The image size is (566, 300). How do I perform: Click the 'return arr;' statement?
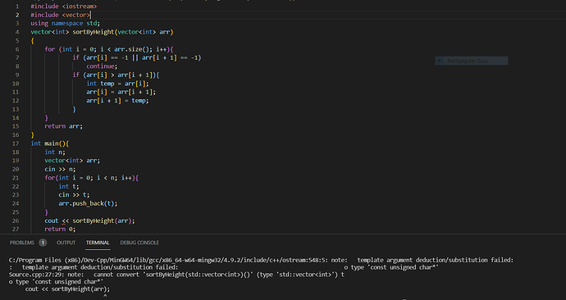[x=63, y=126]
